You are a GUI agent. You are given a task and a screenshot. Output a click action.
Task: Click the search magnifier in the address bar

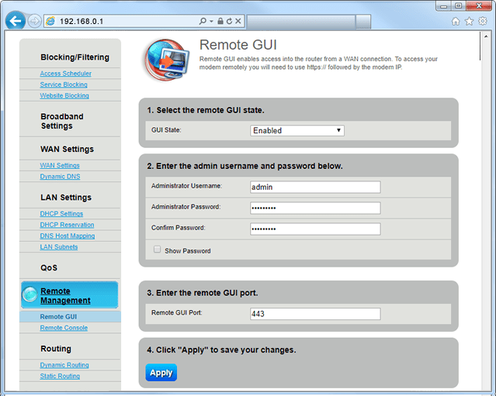coord(203,21)
